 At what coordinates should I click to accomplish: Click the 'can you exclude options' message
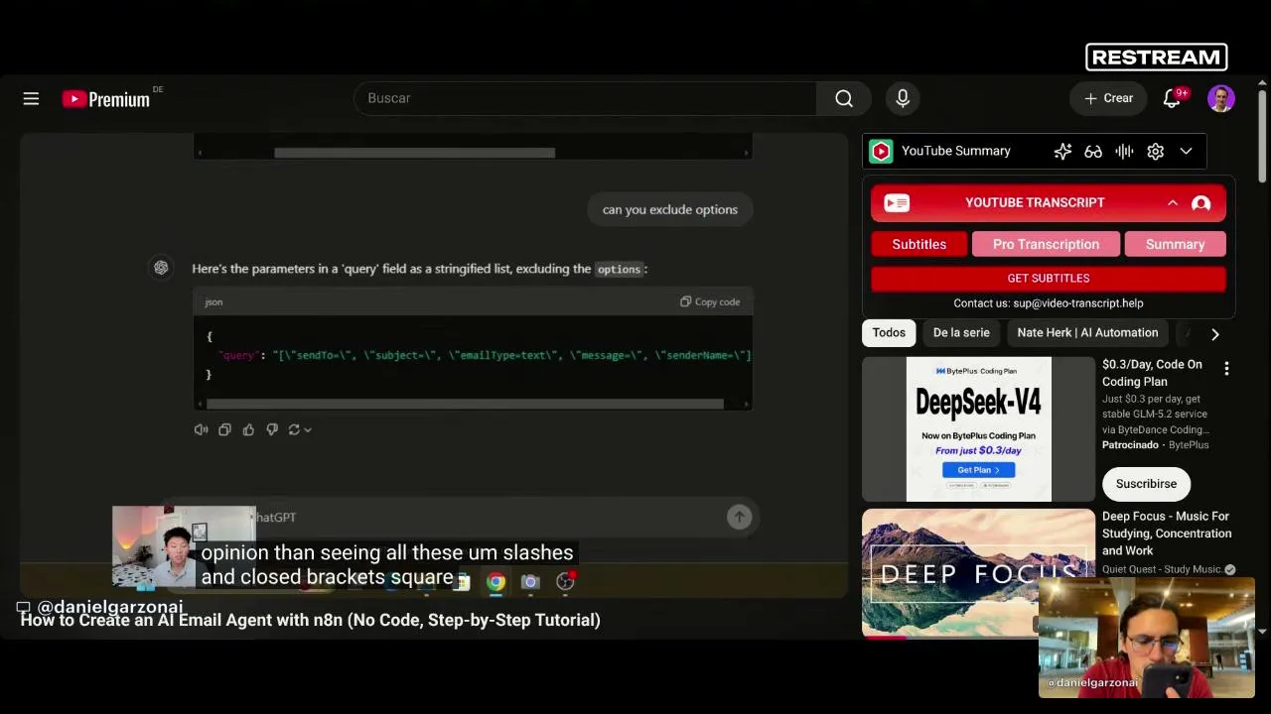(x=670, y=210)
